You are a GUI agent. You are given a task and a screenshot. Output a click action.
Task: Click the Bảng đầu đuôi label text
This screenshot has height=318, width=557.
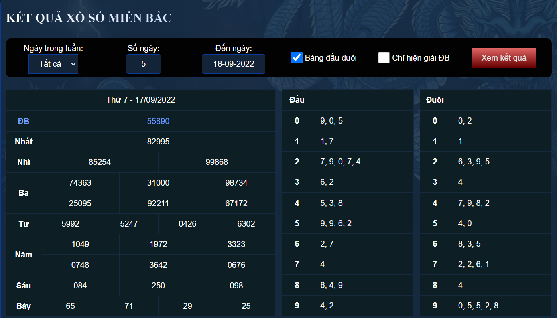[x=331, y=58]
